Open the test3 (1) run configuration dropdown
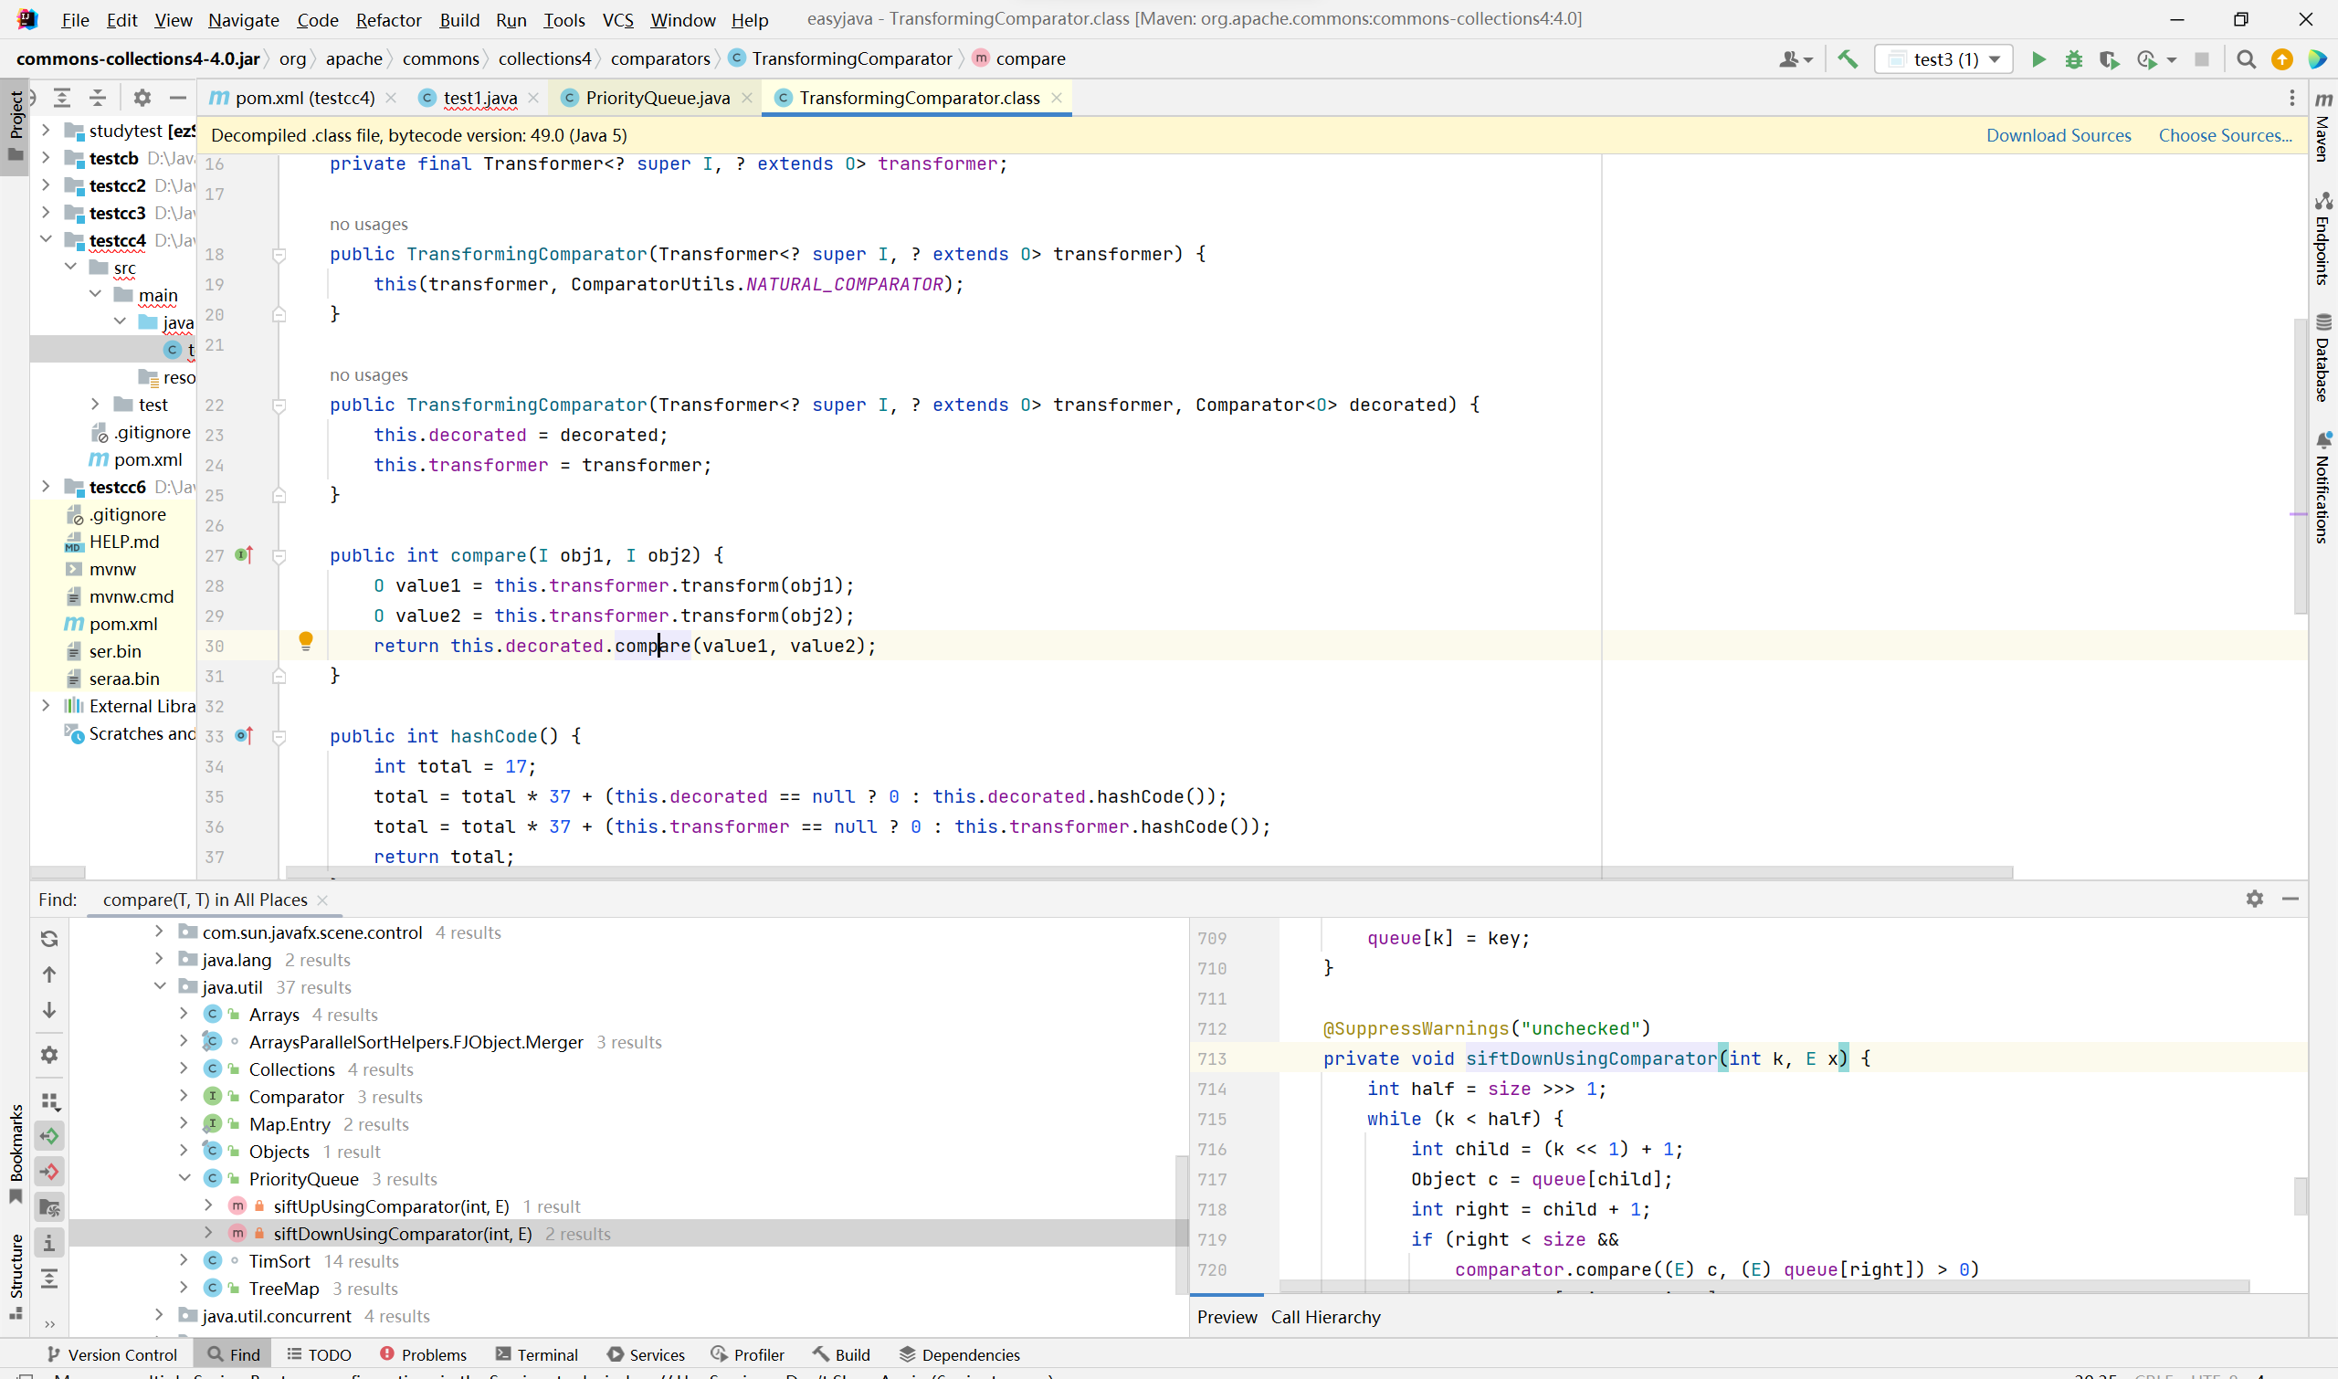The height and width of the screenshot is (1379, 2338). click(x=1944, y=59)
